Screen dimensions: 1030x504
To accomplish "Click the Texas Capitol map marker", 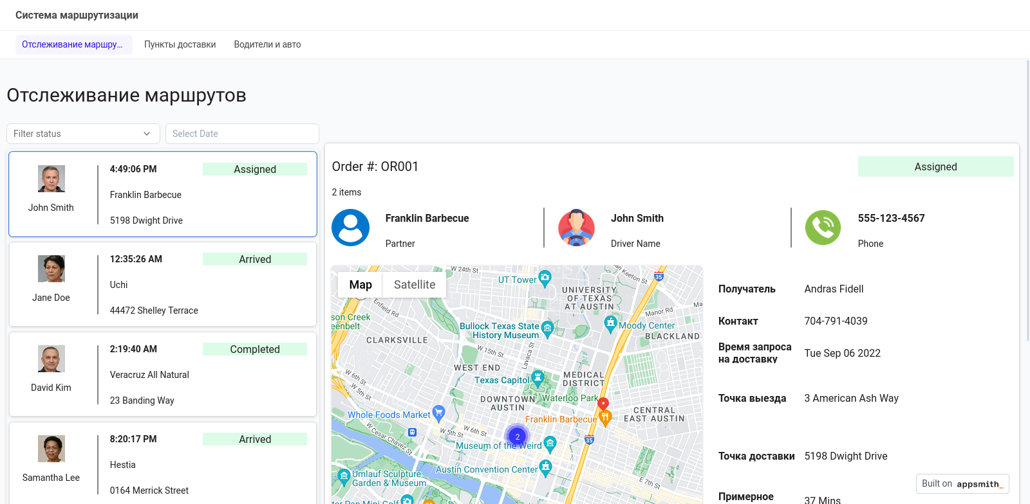I will click(x=538, y=378).
